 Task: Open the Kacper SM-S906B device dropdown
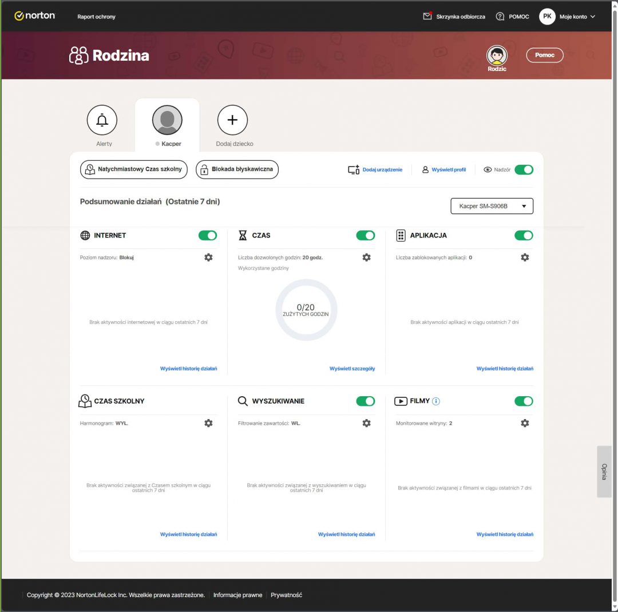[492, 206]
